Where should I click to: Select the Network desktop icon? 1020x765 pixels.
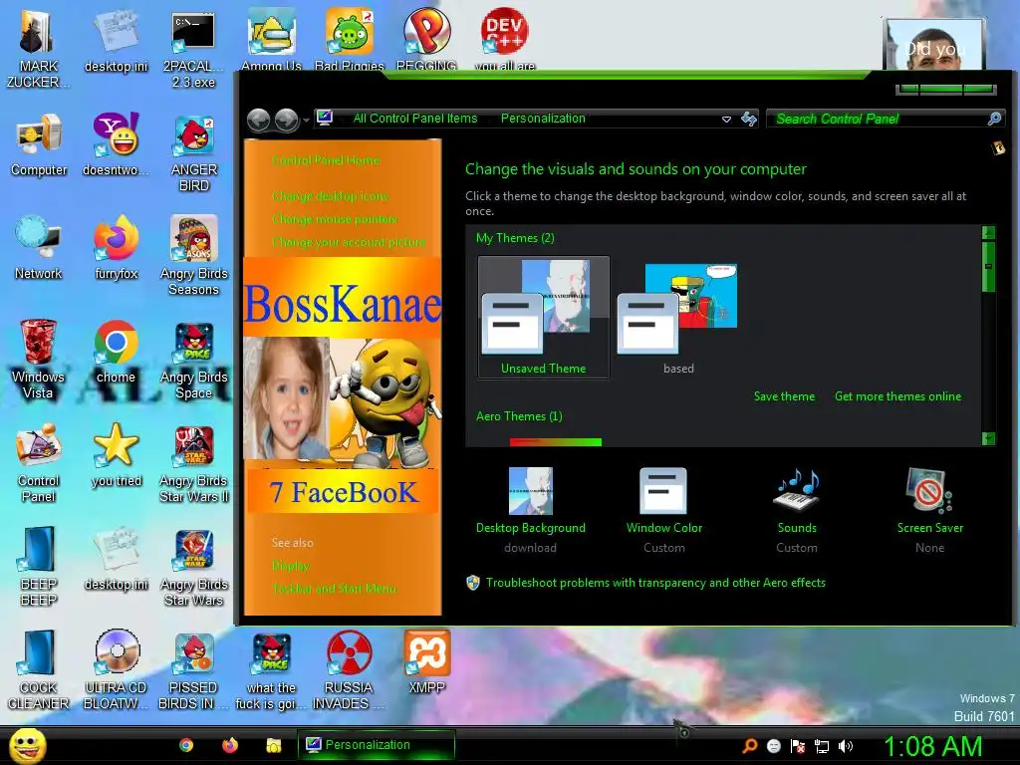39,248
